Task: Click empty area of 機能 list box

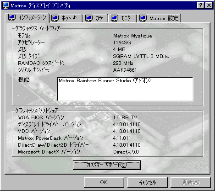Action: point(125,92)
